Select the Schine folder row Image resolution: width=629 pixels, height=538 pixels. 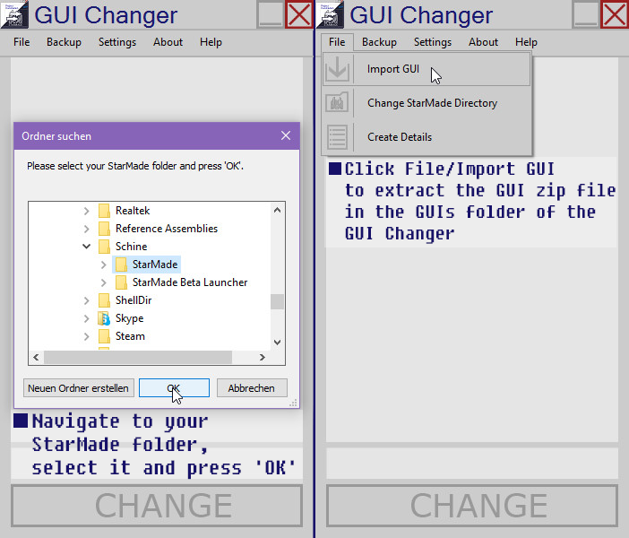coord(124,247)
